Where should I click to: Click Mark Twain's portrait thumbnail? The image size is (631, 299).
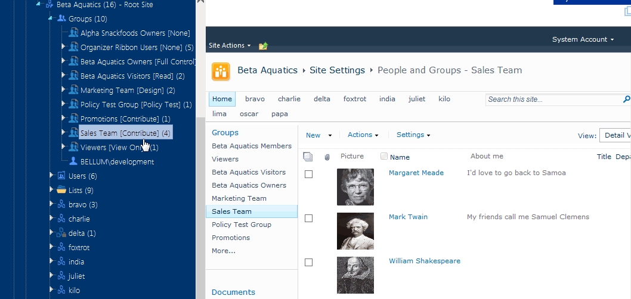[355, 231]
